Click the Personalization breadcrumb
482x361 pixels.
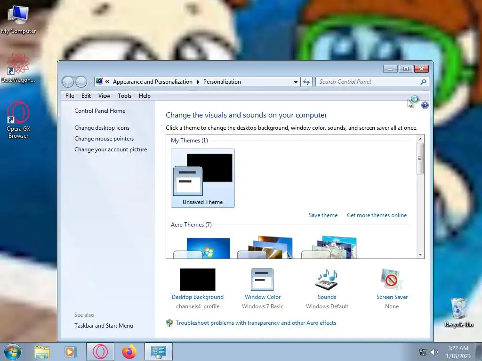(x=222, y=82)
